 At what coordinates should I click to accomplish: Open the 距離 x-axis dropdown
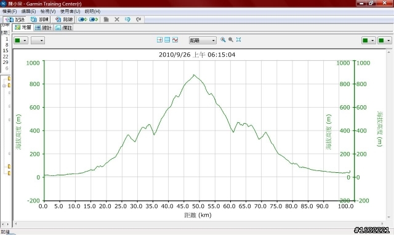click(203, 40)
